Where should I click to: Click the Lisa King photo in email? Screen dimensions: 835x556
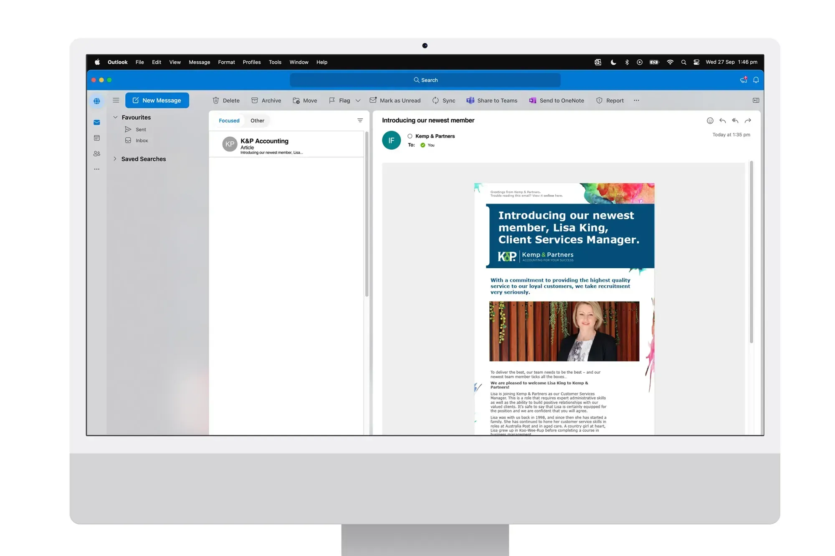564,331
